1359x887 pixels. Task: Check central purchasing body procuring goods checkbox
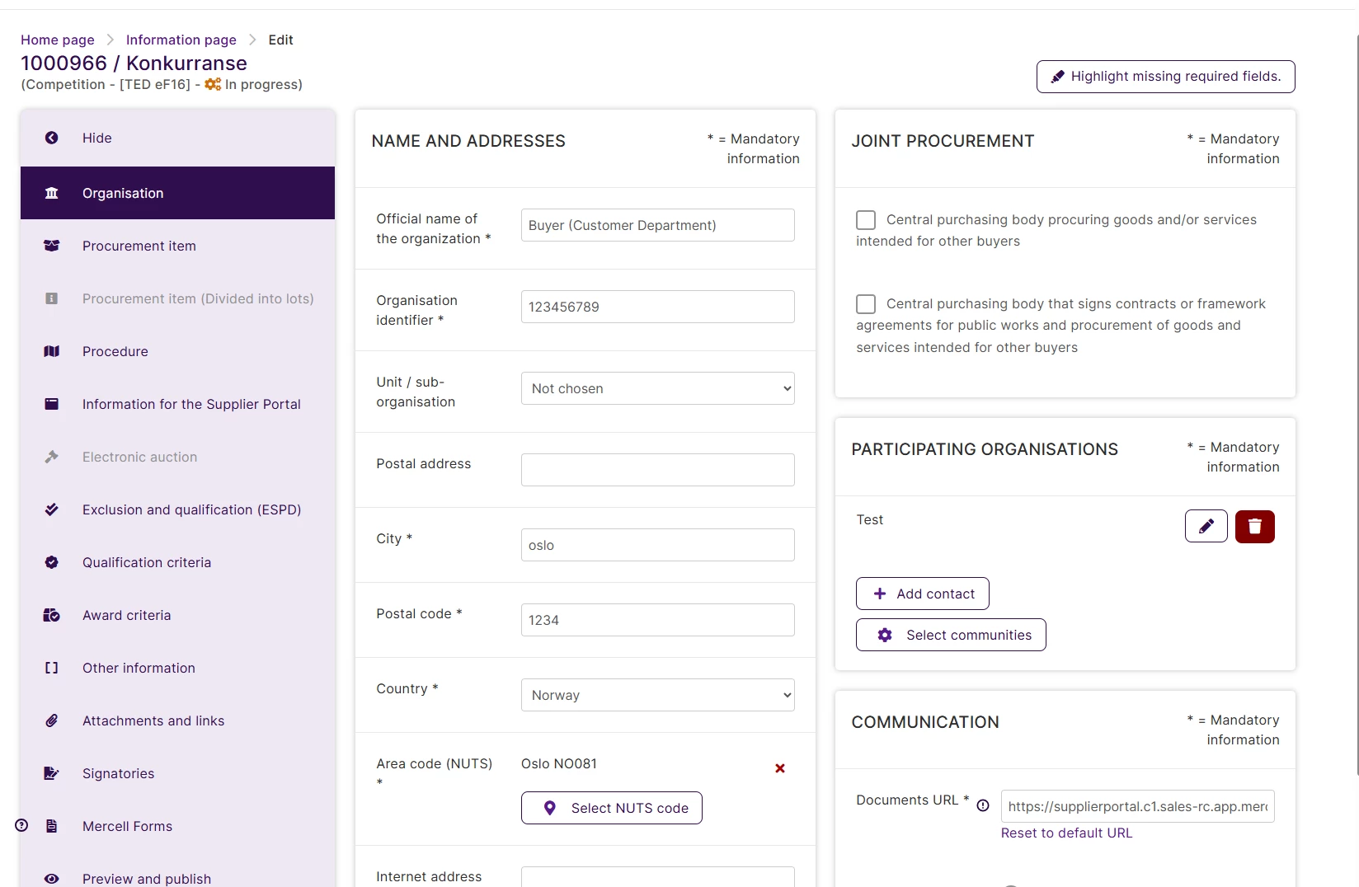866,220
